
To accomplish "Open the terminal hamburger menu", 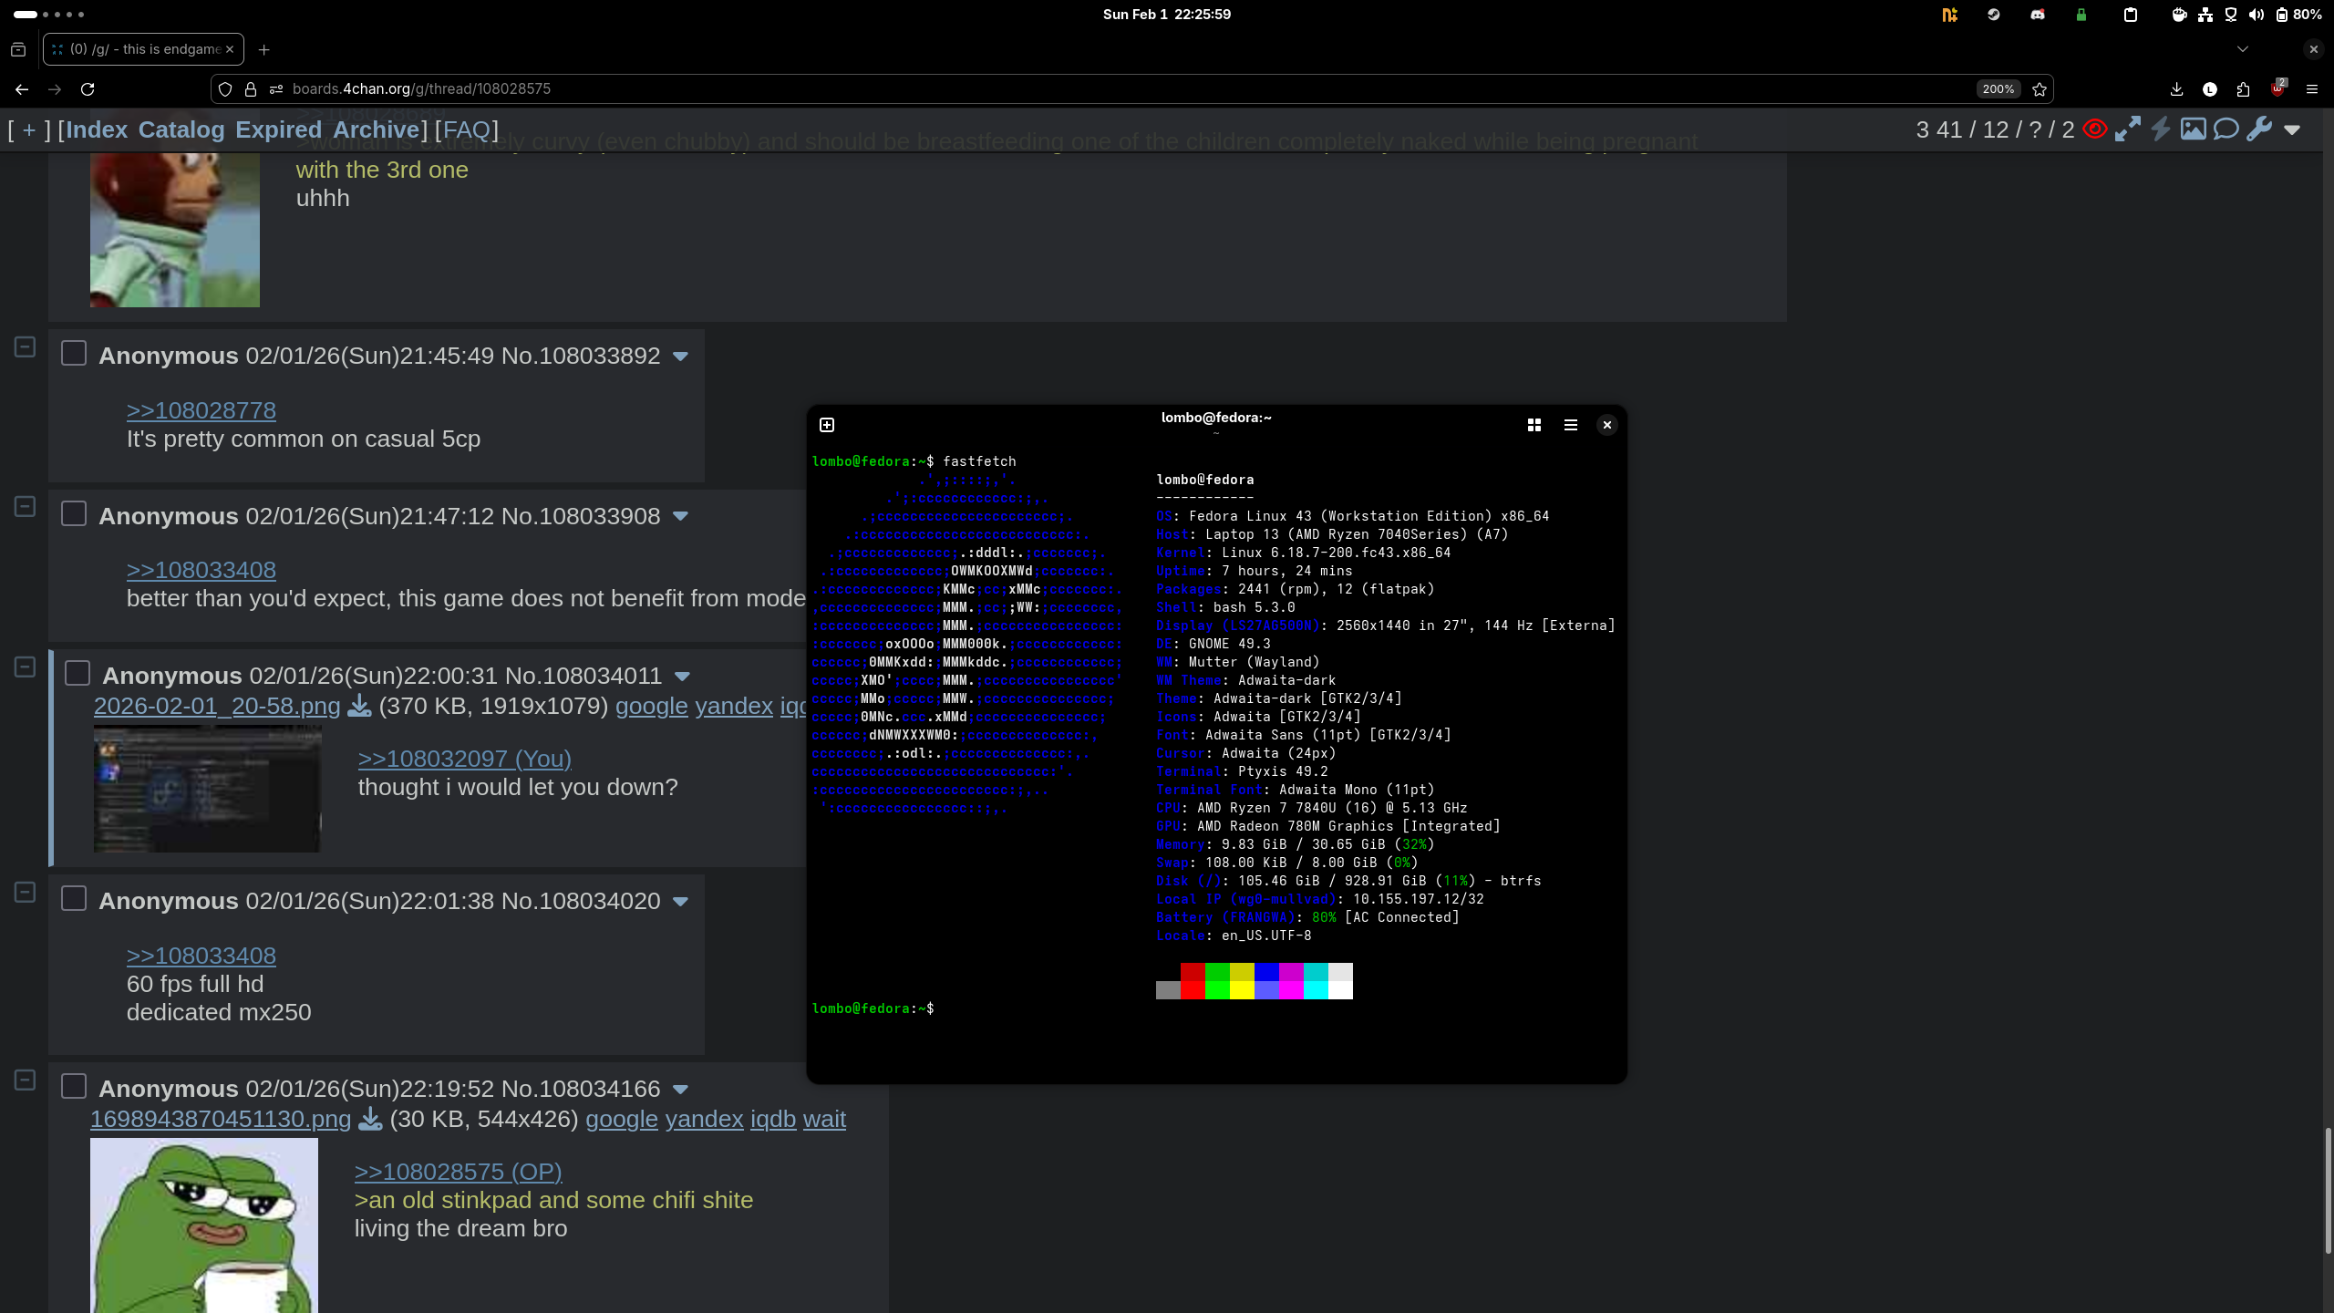I will pos(1571,425).
